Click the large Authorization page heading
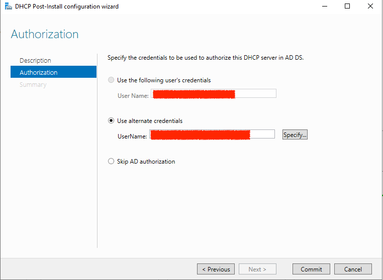 pos(45,35)
